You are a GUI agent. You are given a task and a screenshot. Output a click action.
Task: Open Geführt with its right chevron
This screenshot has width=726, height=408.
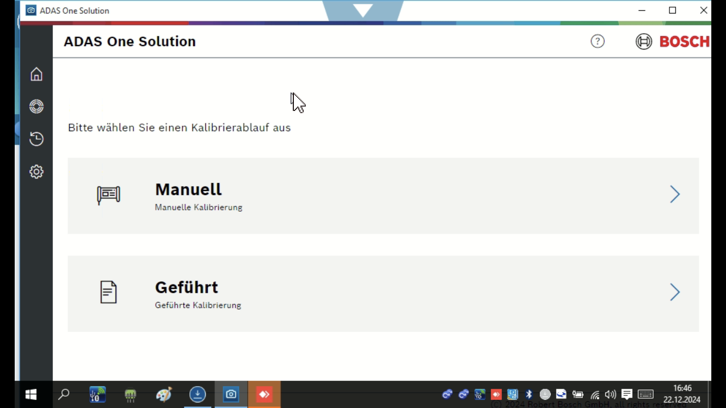(x=675, y=292)
